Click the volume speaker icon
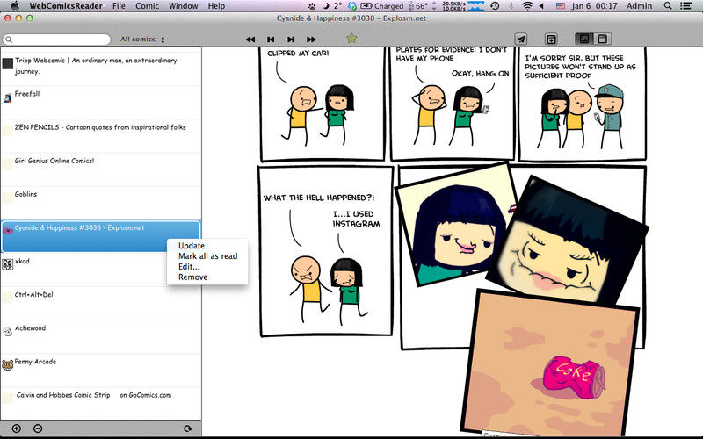Screen dimensions: 703x439 tap(541, 6)
